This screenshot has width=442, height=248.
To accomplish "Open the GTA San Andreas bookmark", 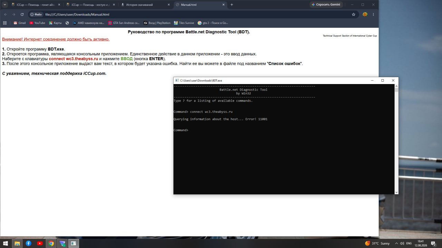I will coord(124,23).
